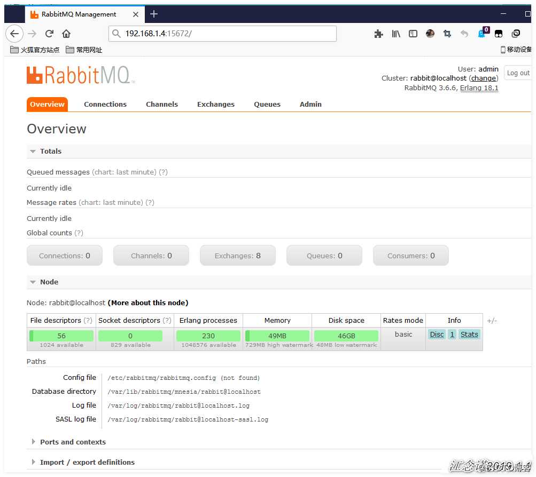The width and height of the screenshot is (536, 477).
Task: Switch to the Overview tab
Action: pos(47,105)
